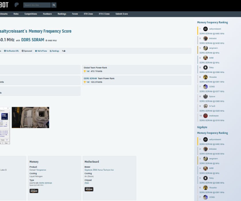The height and width of the screenshot is (201, 241).
Task: Click the Corsair Vengeance product link
Action: click(x=38, y=170)
